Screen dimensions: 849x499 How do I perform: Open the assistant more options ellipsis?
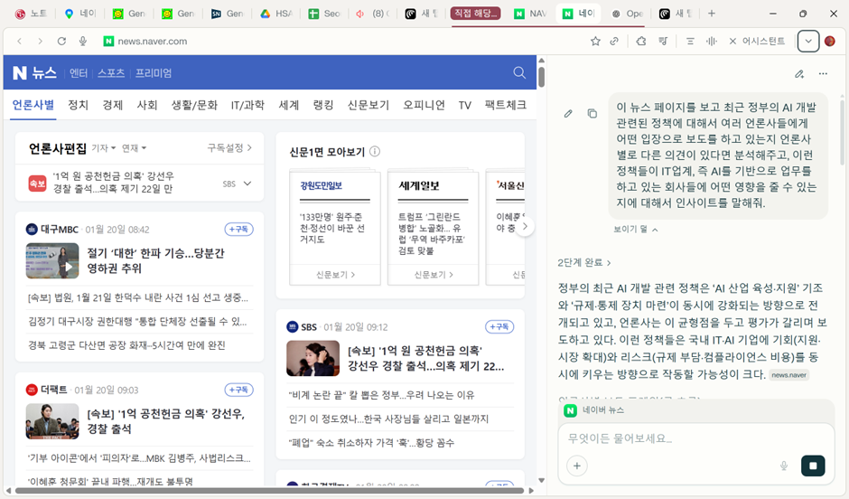pyautogui.click(x=823, y=74)
